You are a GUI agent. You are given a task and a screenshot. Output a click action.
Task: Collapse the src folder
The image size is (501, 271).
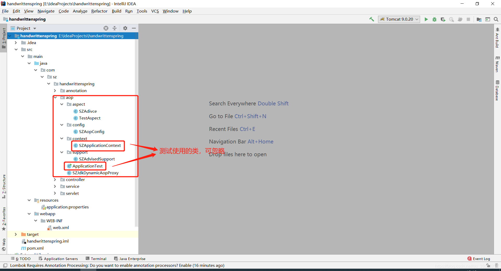click(16, 49)
